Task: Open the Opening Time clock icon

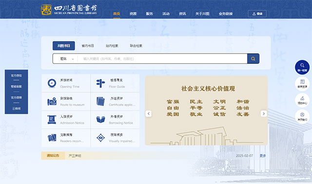Action: click(52, 83)
